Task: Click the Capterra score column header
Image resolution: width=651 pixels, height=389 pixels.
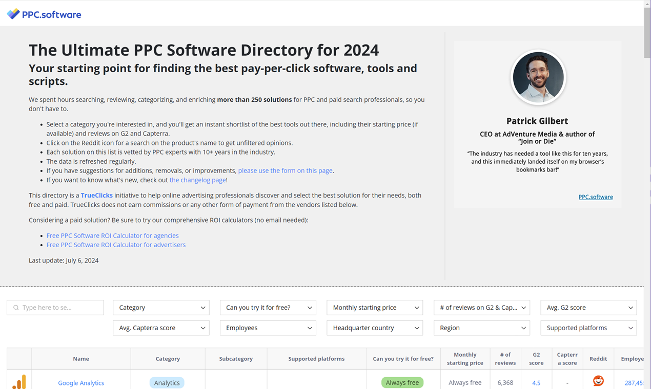Action: (x=567, y=359)
